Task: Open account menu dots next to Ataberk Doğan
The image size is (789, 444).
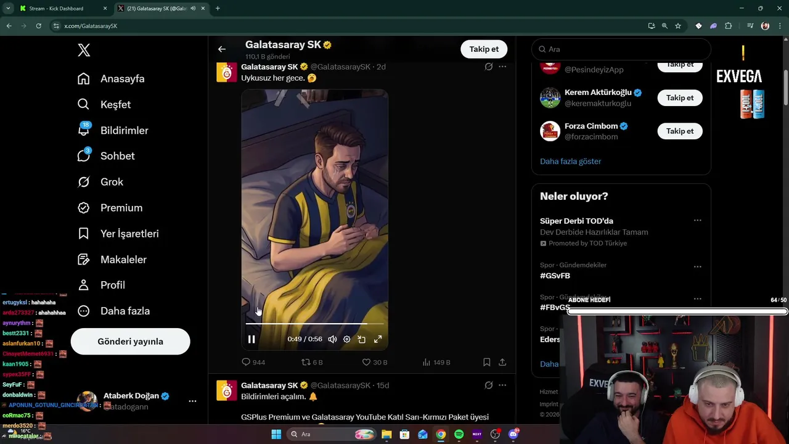Action: click(x=192, y=401)
